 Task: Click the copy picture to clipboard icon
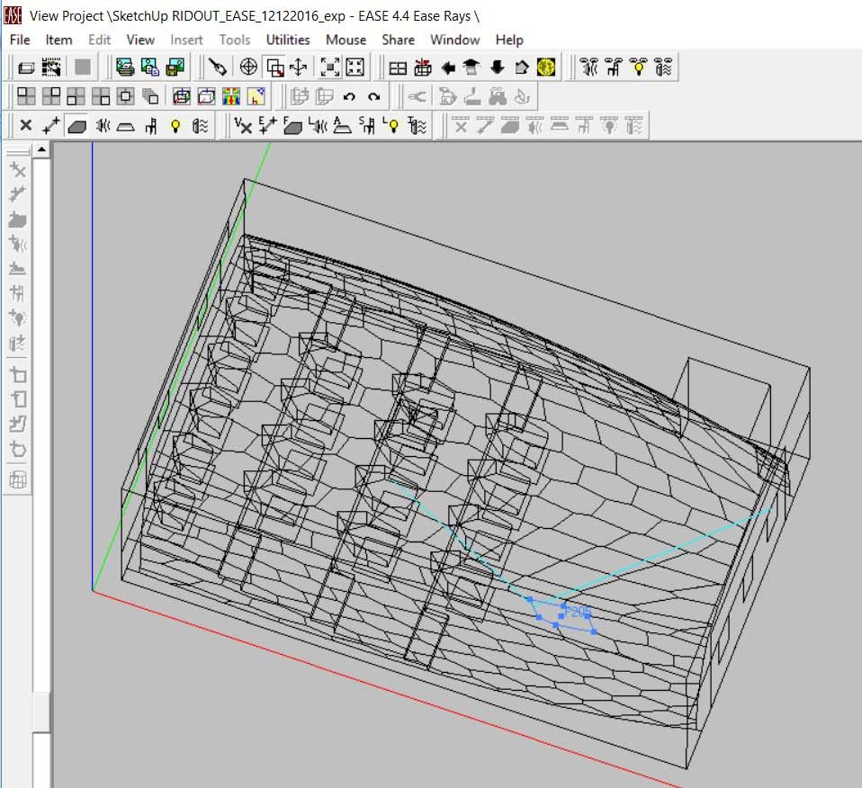pyautogui.click(x=150, y=67)
